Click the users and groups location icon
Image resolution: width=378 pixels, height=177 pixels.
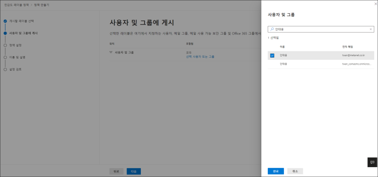coord(111,52)
